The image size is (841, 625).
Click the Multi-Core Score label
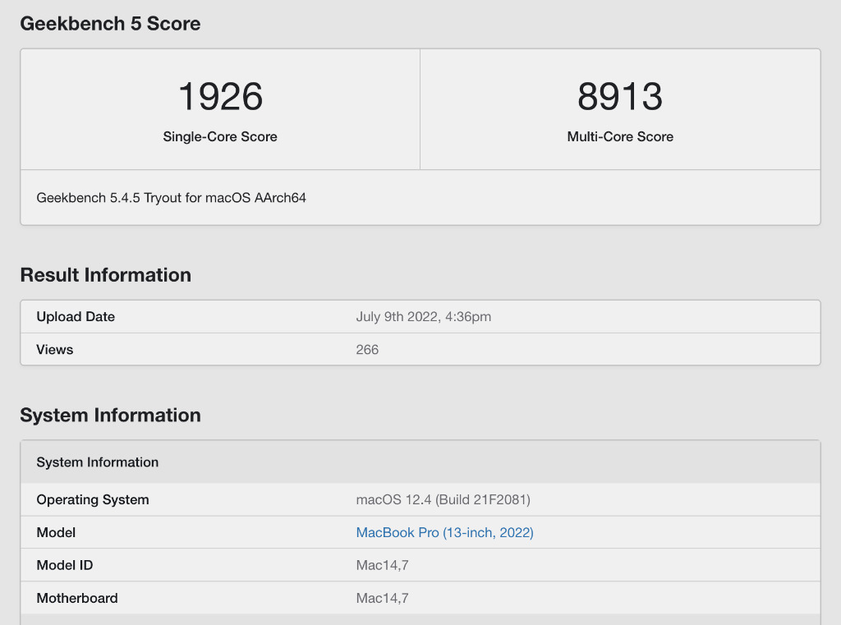620,137
